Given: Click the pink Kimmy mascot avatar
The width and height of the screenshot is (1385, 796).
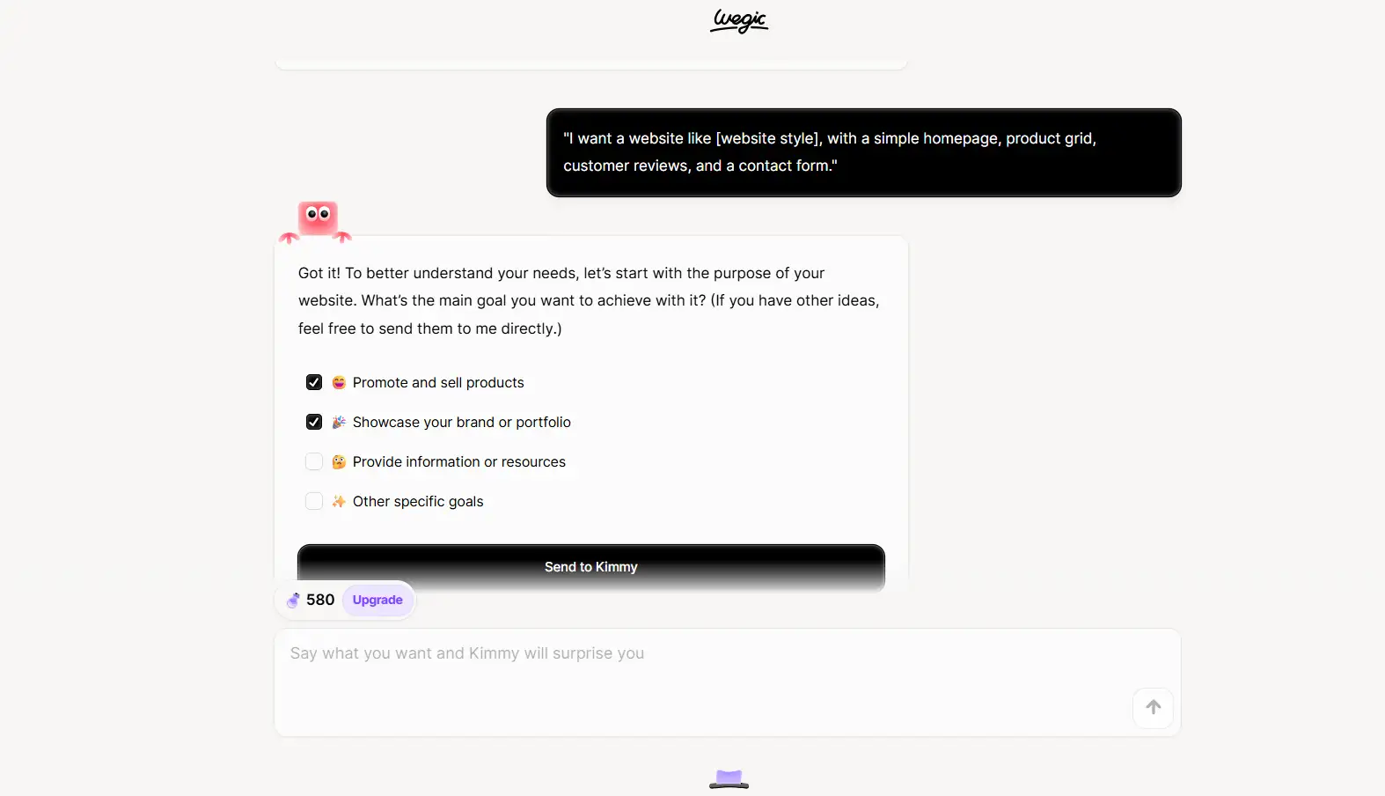Looking at the screenshot, I should pos(317,220).
